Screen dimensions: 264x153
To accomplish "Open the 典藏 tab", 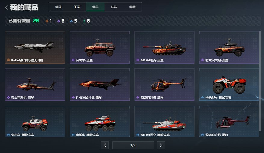I will 132,7.
